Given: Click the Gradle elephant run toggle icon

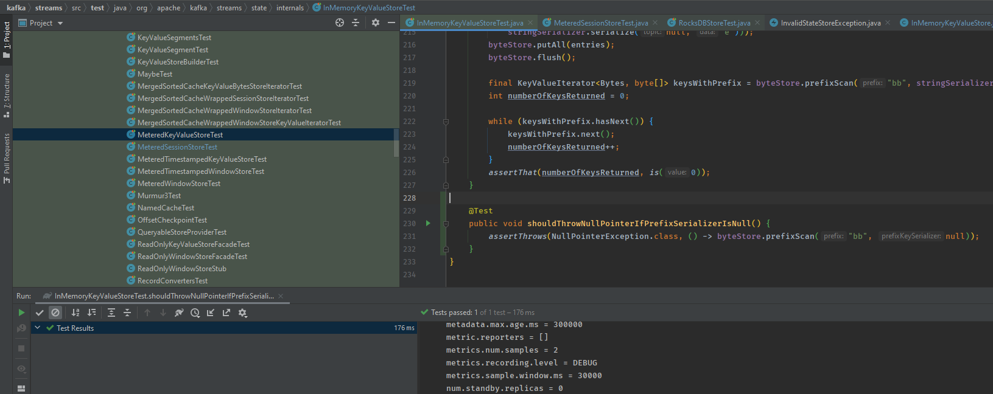Looking at the screenshot, I should tap(179, 313).
